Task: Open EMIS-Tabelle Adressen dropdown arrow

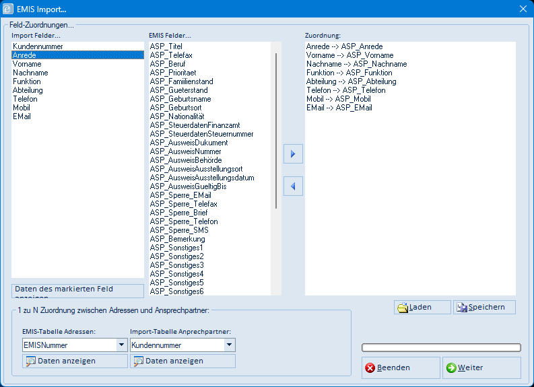Action: [121, 345]
